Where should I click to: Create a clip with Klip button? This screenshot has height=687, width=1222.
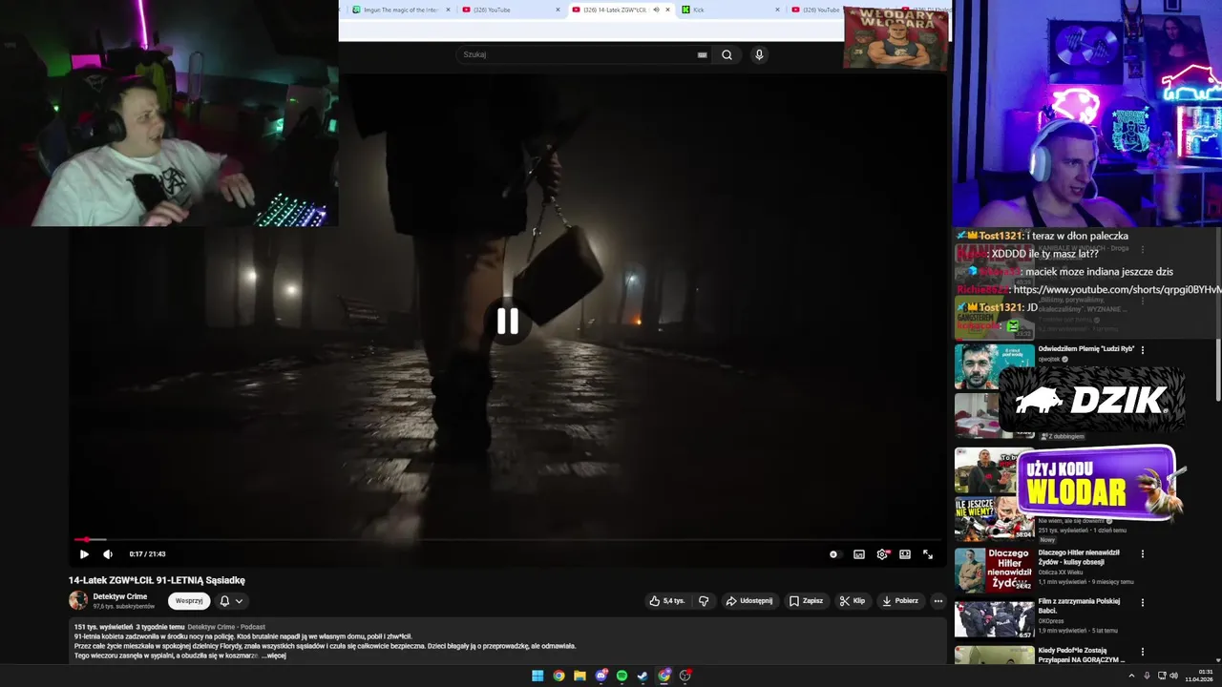click(852, 601)
